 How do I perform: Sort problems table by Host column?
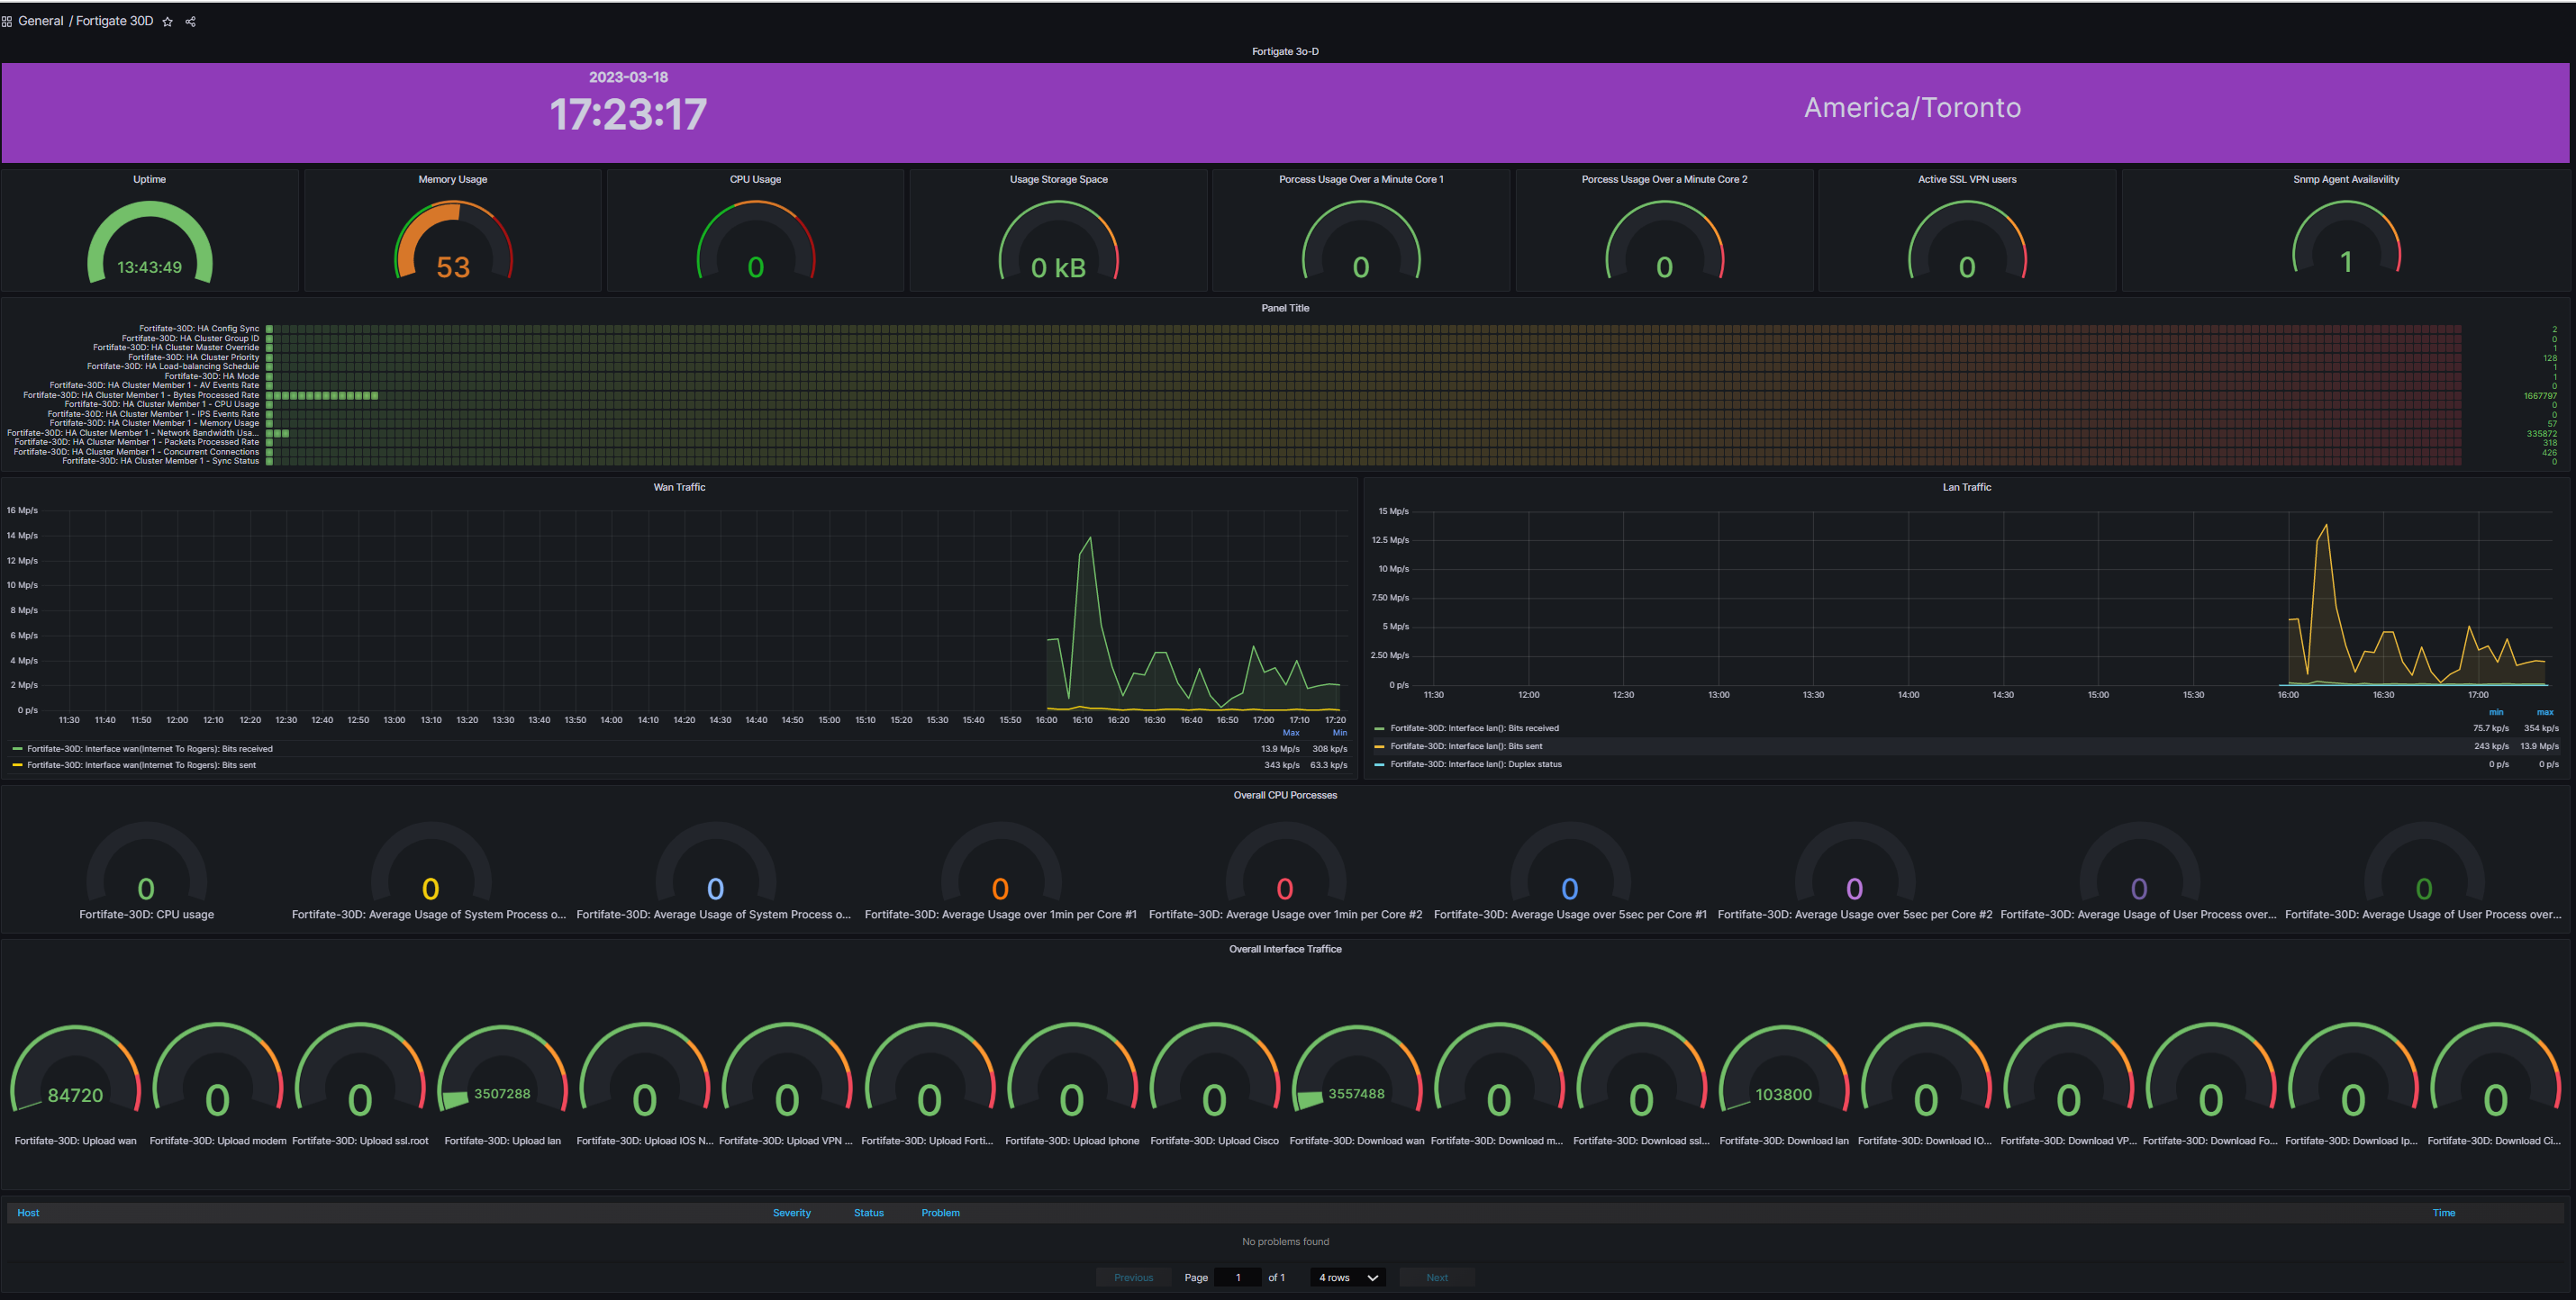tap(28, 1213)
